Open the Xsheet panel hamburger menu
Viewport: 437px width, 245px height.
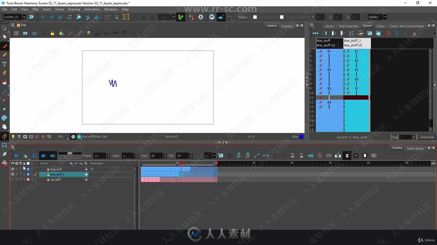pyautogui.click(x=312, y=25)
